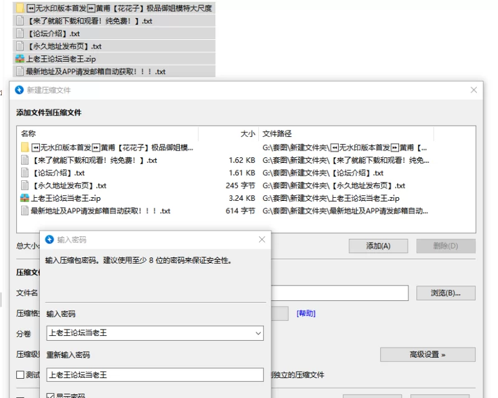Sort the list by the 大小 column header

[x=247, y=134]
